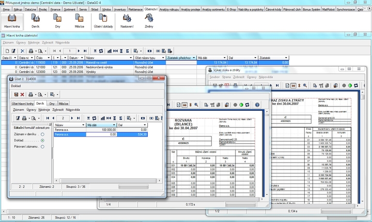Open Soubor menu in Výkaz zisku a ztráty
The image size is (372, 222).
(214, 77)
